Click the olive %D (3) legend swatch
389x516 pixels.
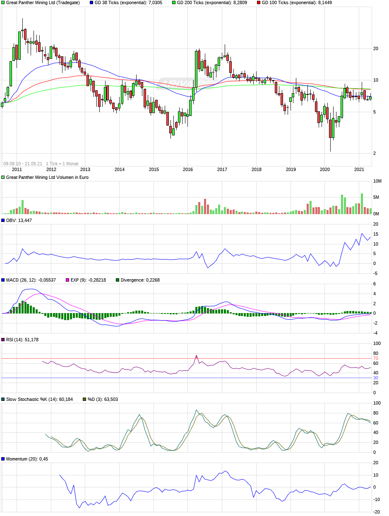pos(84,399)
